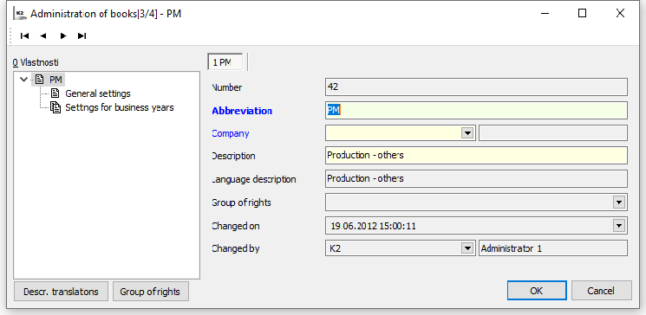Confirm with the OK button

tap(537, 291)
